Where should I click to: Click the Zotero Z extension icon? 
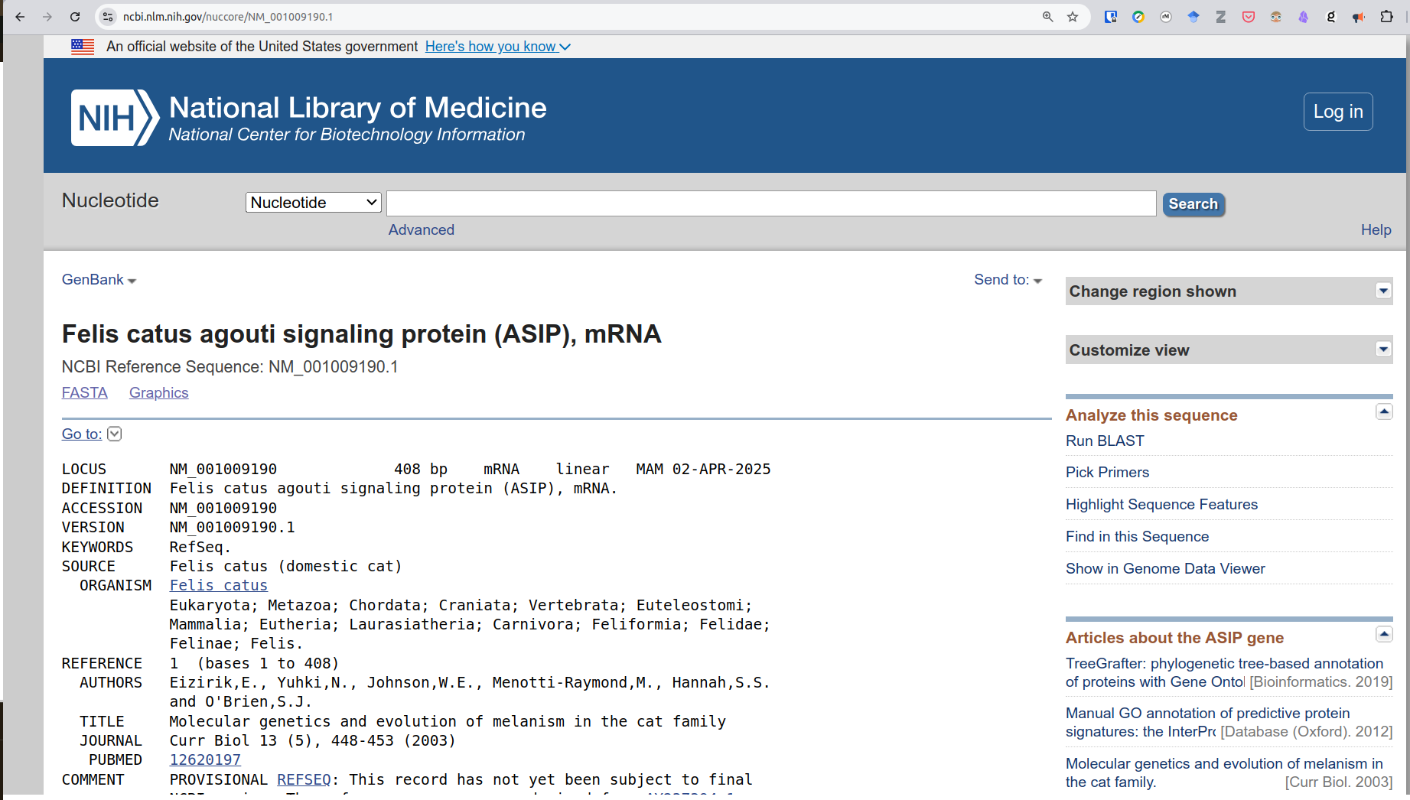(x=1221, y=17)
